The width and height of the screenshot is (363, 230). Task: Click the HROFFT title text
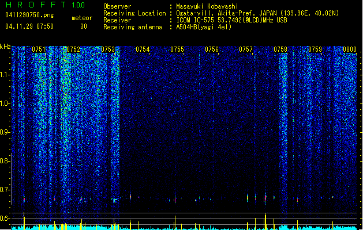36,5
